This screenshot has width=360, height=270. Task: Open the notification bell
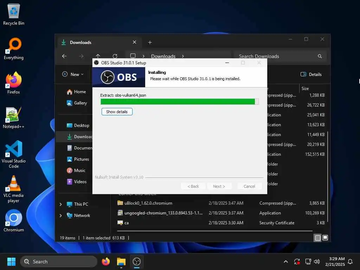350,262
